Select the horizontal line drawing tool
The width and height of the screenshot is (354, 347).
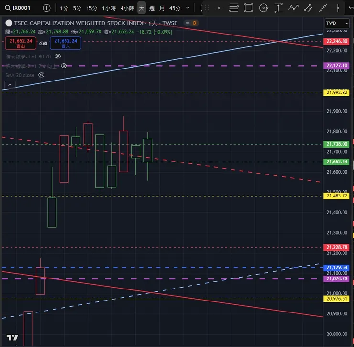(219, 8)
